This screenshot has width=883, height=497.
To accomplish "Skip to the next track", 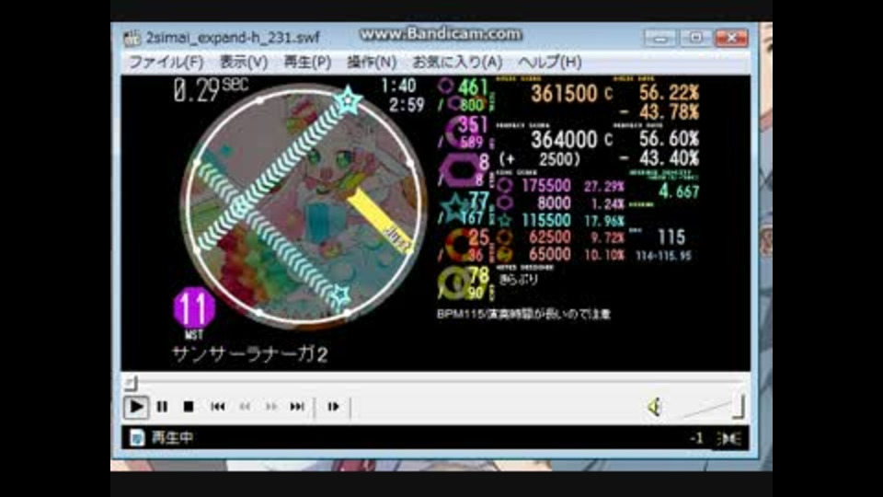I will coord(297,407).
